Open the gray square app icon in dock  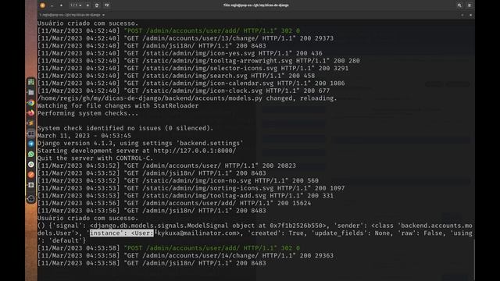click(x=31, y=185)
